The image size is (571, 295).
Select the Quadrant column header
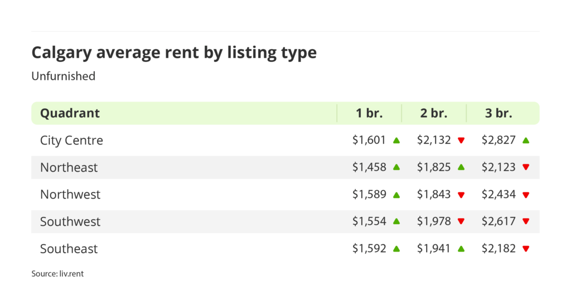[x=70, y=113]
